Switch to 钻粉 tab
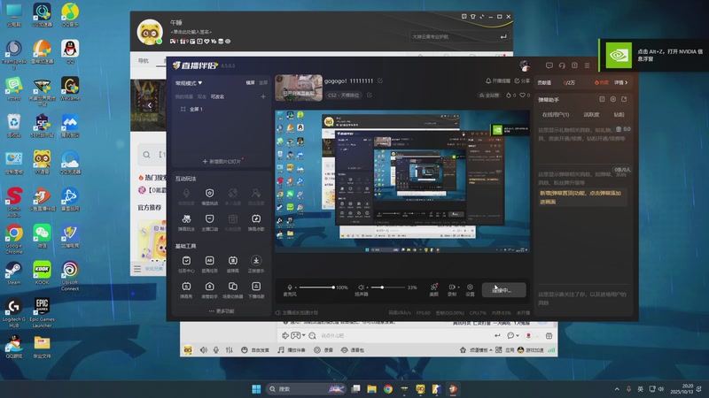Screen dimensions: 709x398 click(x=619, y=115)
